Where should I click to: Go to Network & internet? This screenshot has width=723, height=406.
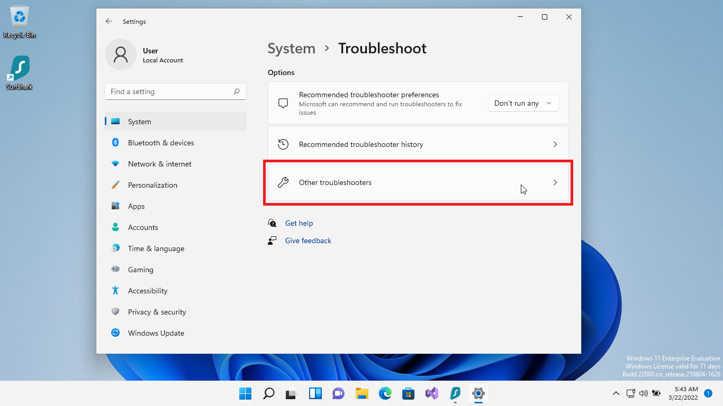176,164
